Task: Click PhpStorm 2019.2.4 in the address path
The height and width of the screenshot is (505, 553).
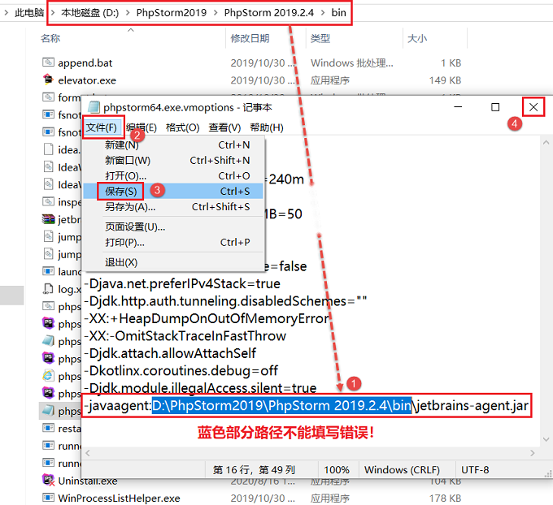Action: click(268, 13)
